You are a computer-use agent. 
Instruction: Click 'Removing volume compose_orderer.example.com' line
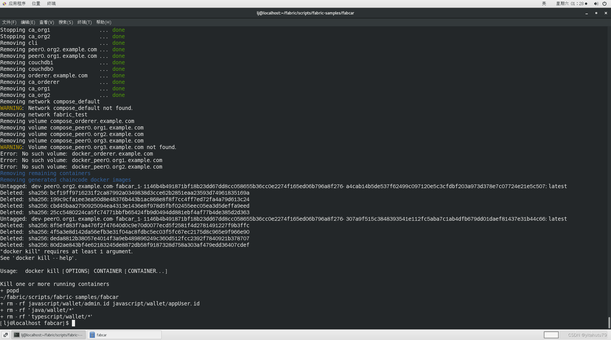[x=67, y=121]
